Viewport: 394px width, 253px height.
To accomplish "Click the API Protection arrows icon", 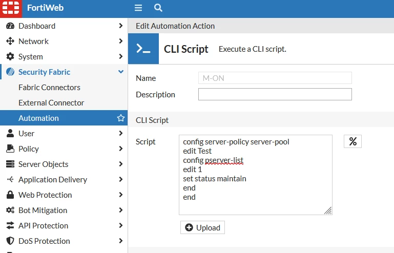I will (10, 225).
